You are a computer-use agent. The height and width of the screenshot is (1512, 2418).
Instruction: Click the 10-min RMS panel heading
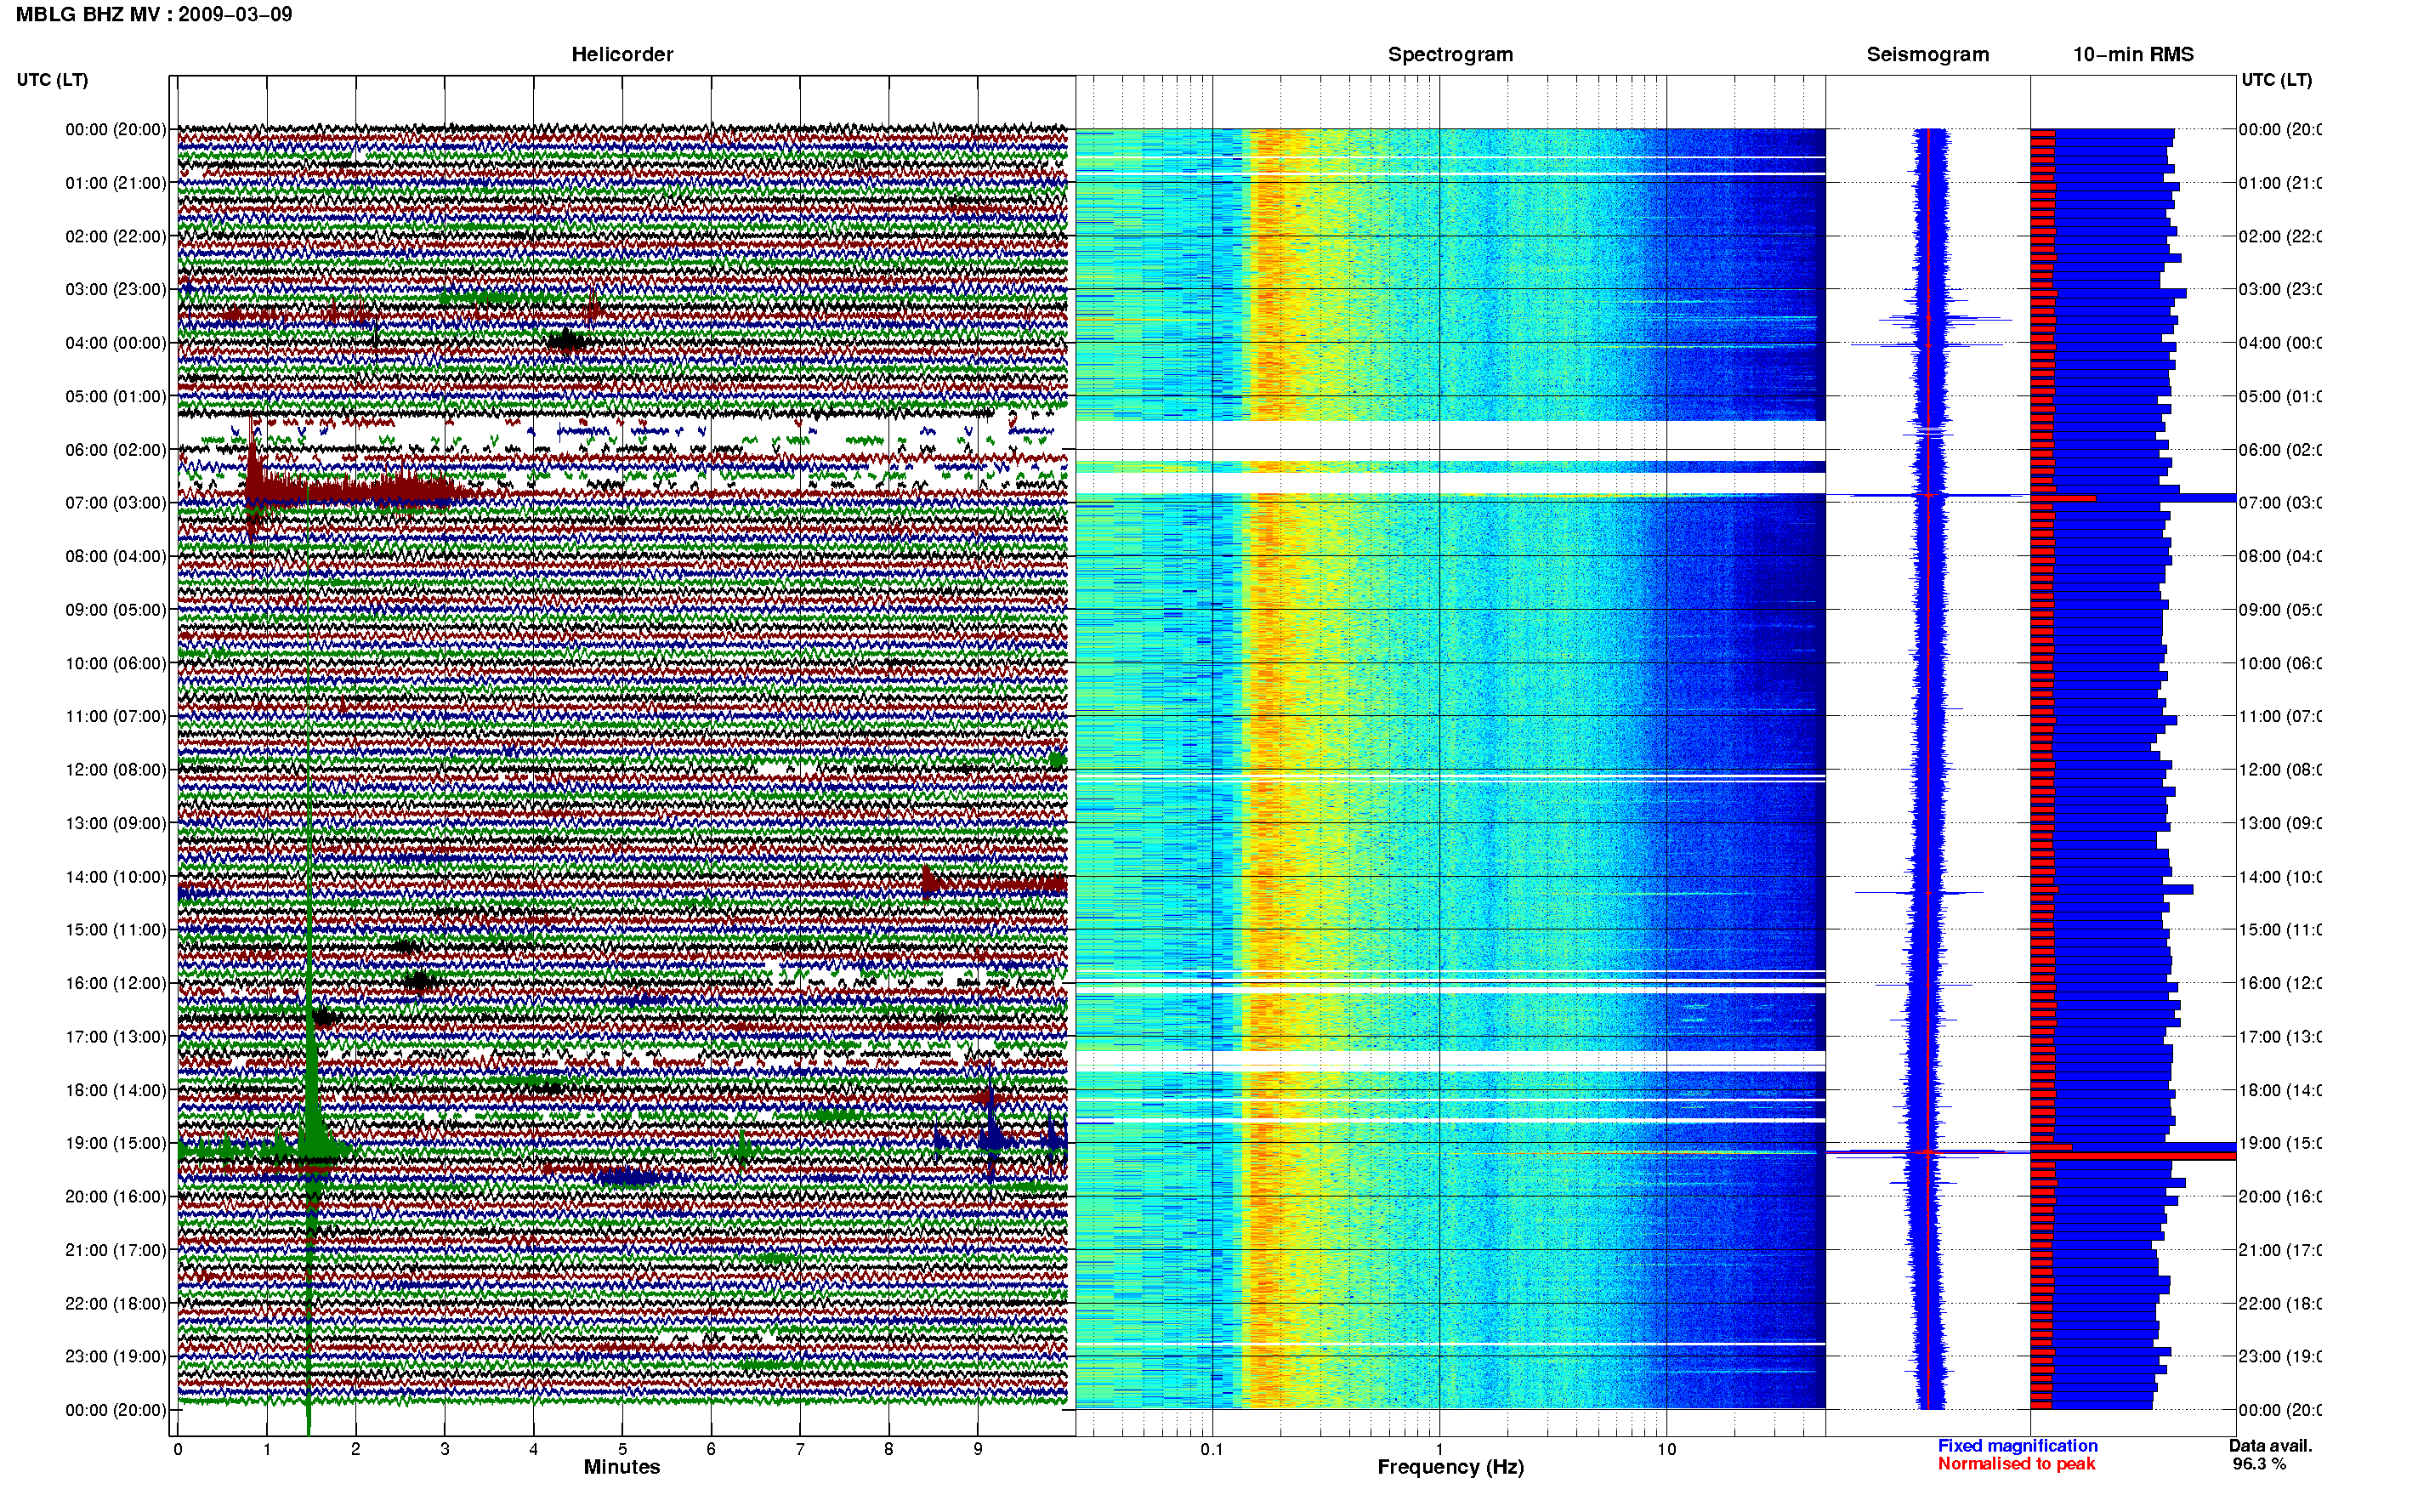coord(2132,54)
